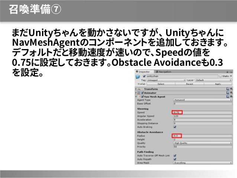Disable the Nav Mesh Agent component checkbox
Image resolution: width=237 pixels, height=178 pixels.
(142, 97)
